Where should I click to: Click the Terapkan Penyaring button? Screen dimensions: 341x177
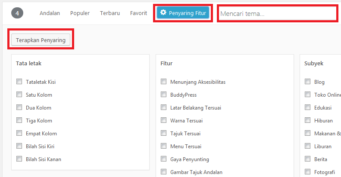(41, 40)
